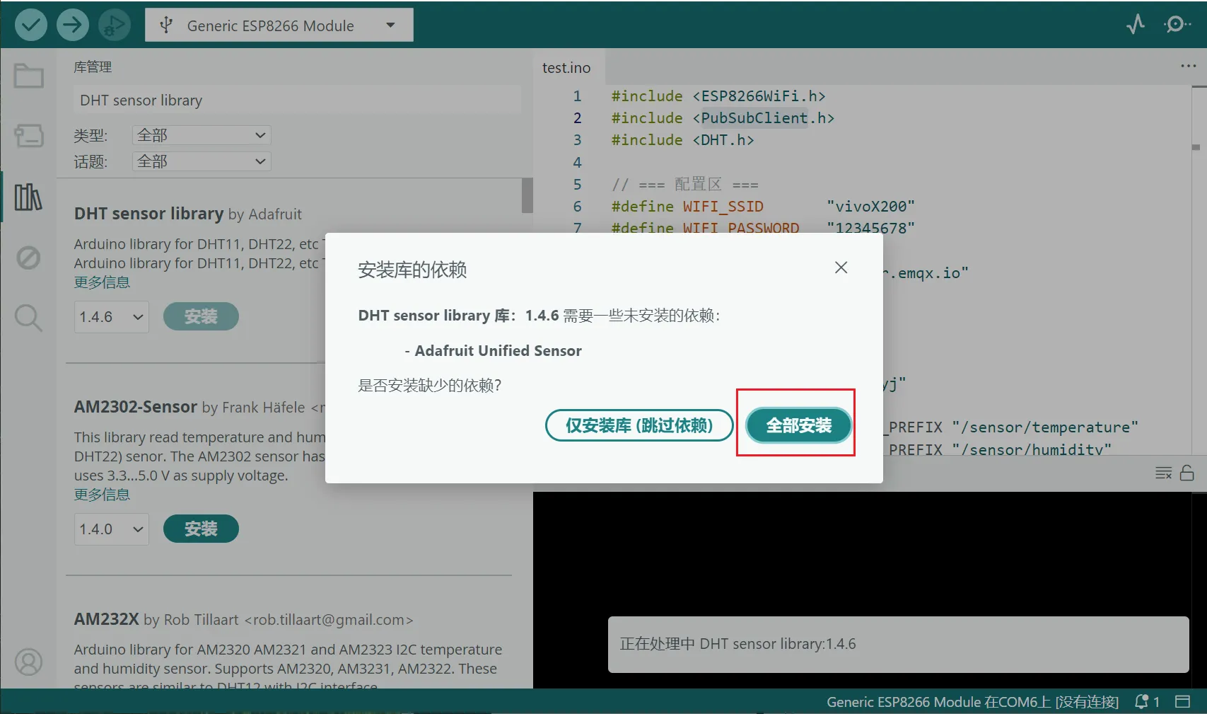Click board and port status text
1207x714 pixels.
click(972, 702)
